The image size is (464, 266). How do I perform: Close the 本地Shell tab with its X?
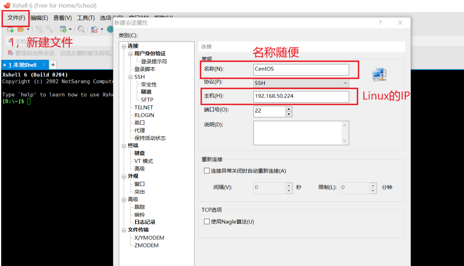(44, 65)
